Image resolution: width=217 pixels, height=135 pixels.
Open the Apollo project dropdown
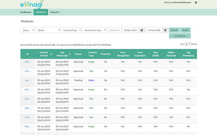48,30
